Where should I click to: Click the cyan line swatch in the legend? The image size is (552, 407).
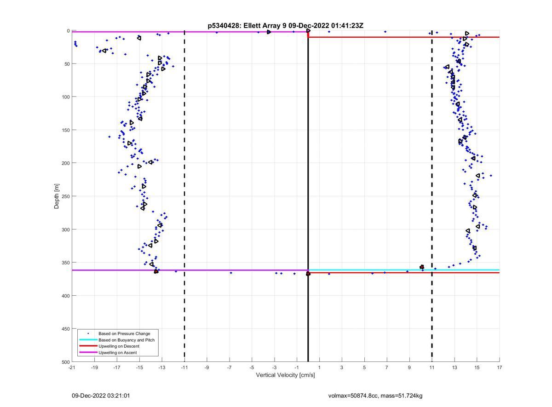click(x=88, y=340)
